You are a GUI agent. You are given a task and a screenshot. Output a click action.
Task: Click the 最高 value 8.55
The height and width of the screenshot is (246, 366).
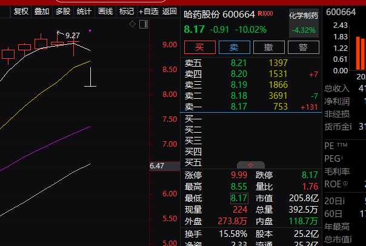coord(239,187)
